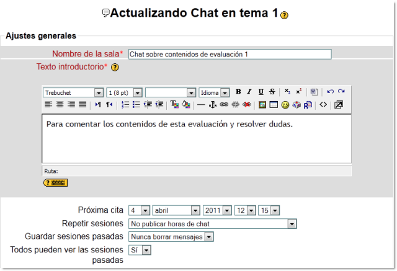
Task: Toggle strikethrough text formatting
Action: (x=272, y=92)
